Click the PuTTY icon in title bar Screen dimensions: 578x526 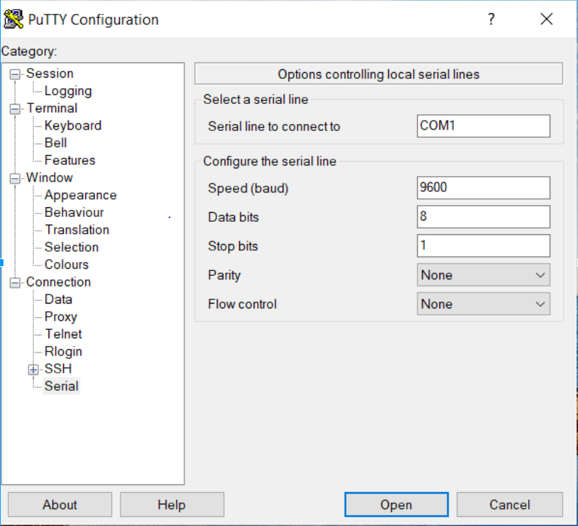[x=14, y=19]
